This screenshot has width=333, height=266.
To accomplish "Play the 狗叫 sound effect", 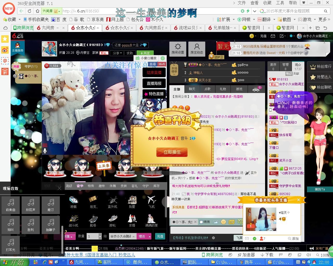I will click(11, 225).
